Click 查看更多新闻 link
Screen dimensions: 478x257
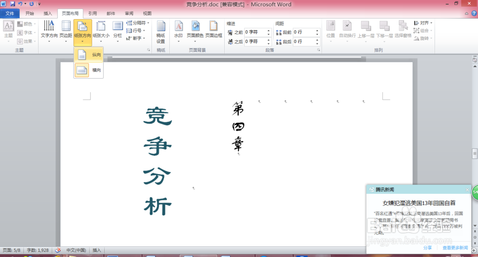click(x=455, y=248)
